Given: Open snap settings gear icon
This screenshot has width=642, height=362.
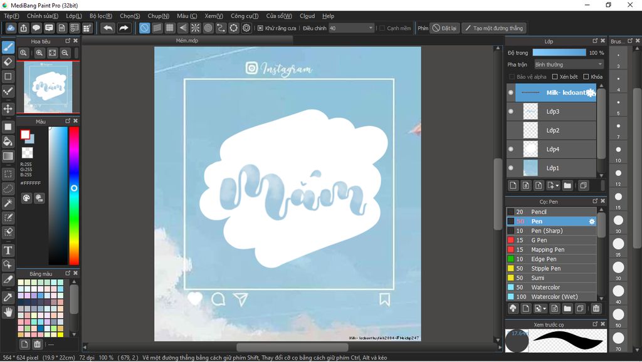Looking at the screenshot, I should 246,28.
